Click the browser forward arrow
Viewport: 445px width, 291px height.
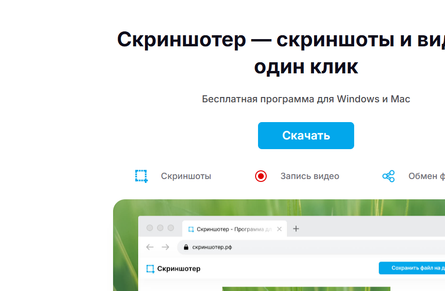165,247
